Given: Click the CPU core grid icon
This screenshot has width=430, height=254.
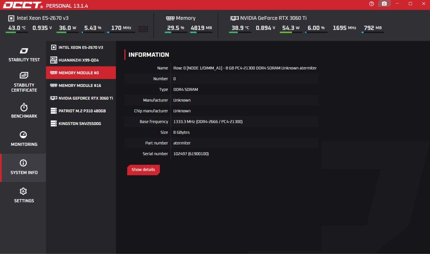Looking at the screenshot, I should (x=143, y=29).
